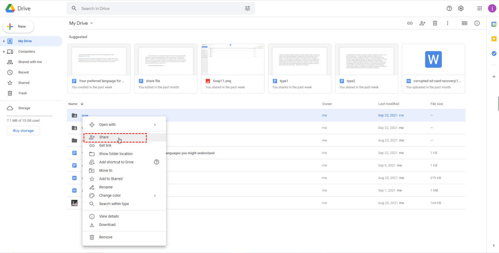Open Storage in sidebar
The height and width of the screenshot is (253, 499).
pos(31,108)
